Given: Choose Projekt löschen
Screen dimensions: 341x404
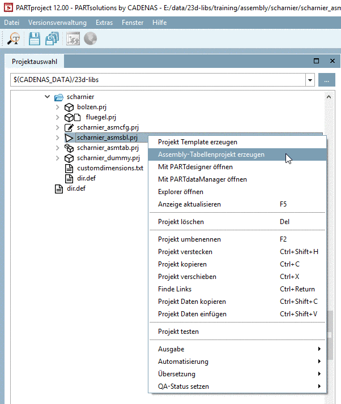Looking at the screenshot, I should [x=237, y=222].
